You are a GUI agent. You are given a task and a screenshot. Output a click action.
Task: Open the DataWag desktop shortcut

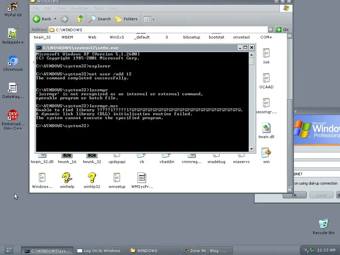(x=13, y=90)
